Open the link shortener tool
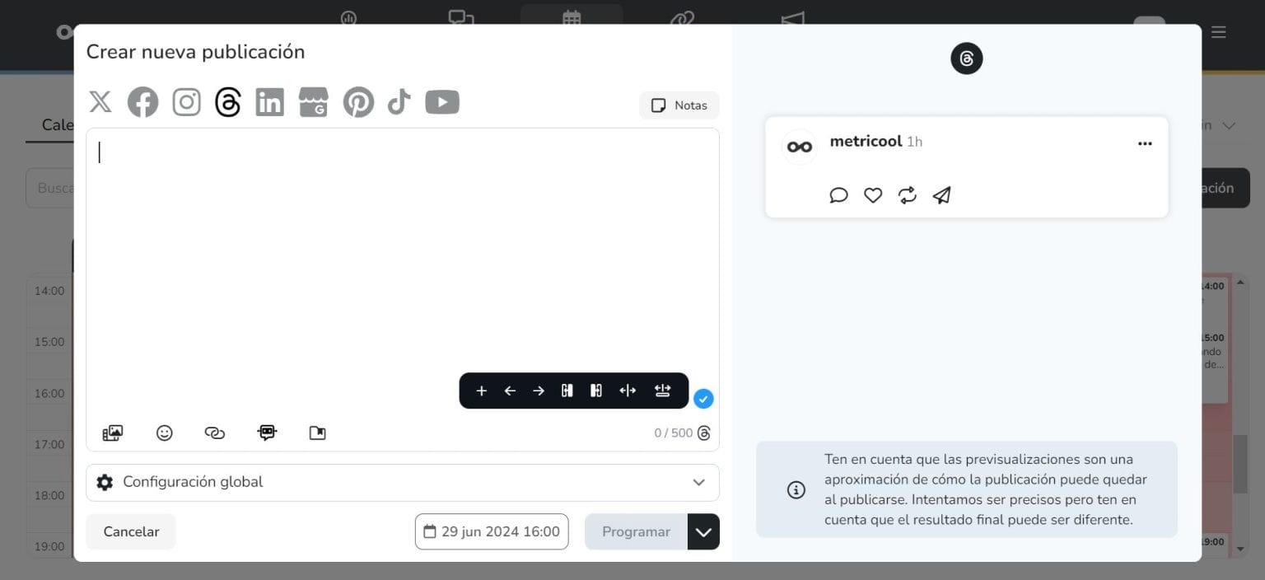Image resolution: width=1265 pixels, height=580 pixels. point(215,433)
